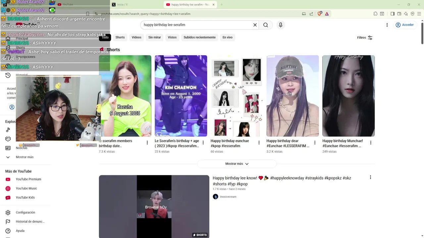Open YouTube settings three-dot menu near Acceder
Screen dimensions: 424x238
[387, 25]
